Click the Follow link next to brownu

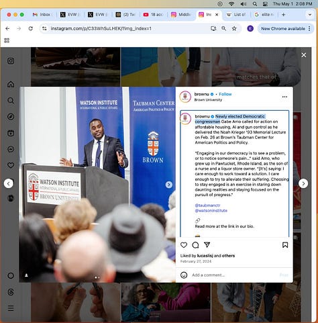click(x=225, y=94)
